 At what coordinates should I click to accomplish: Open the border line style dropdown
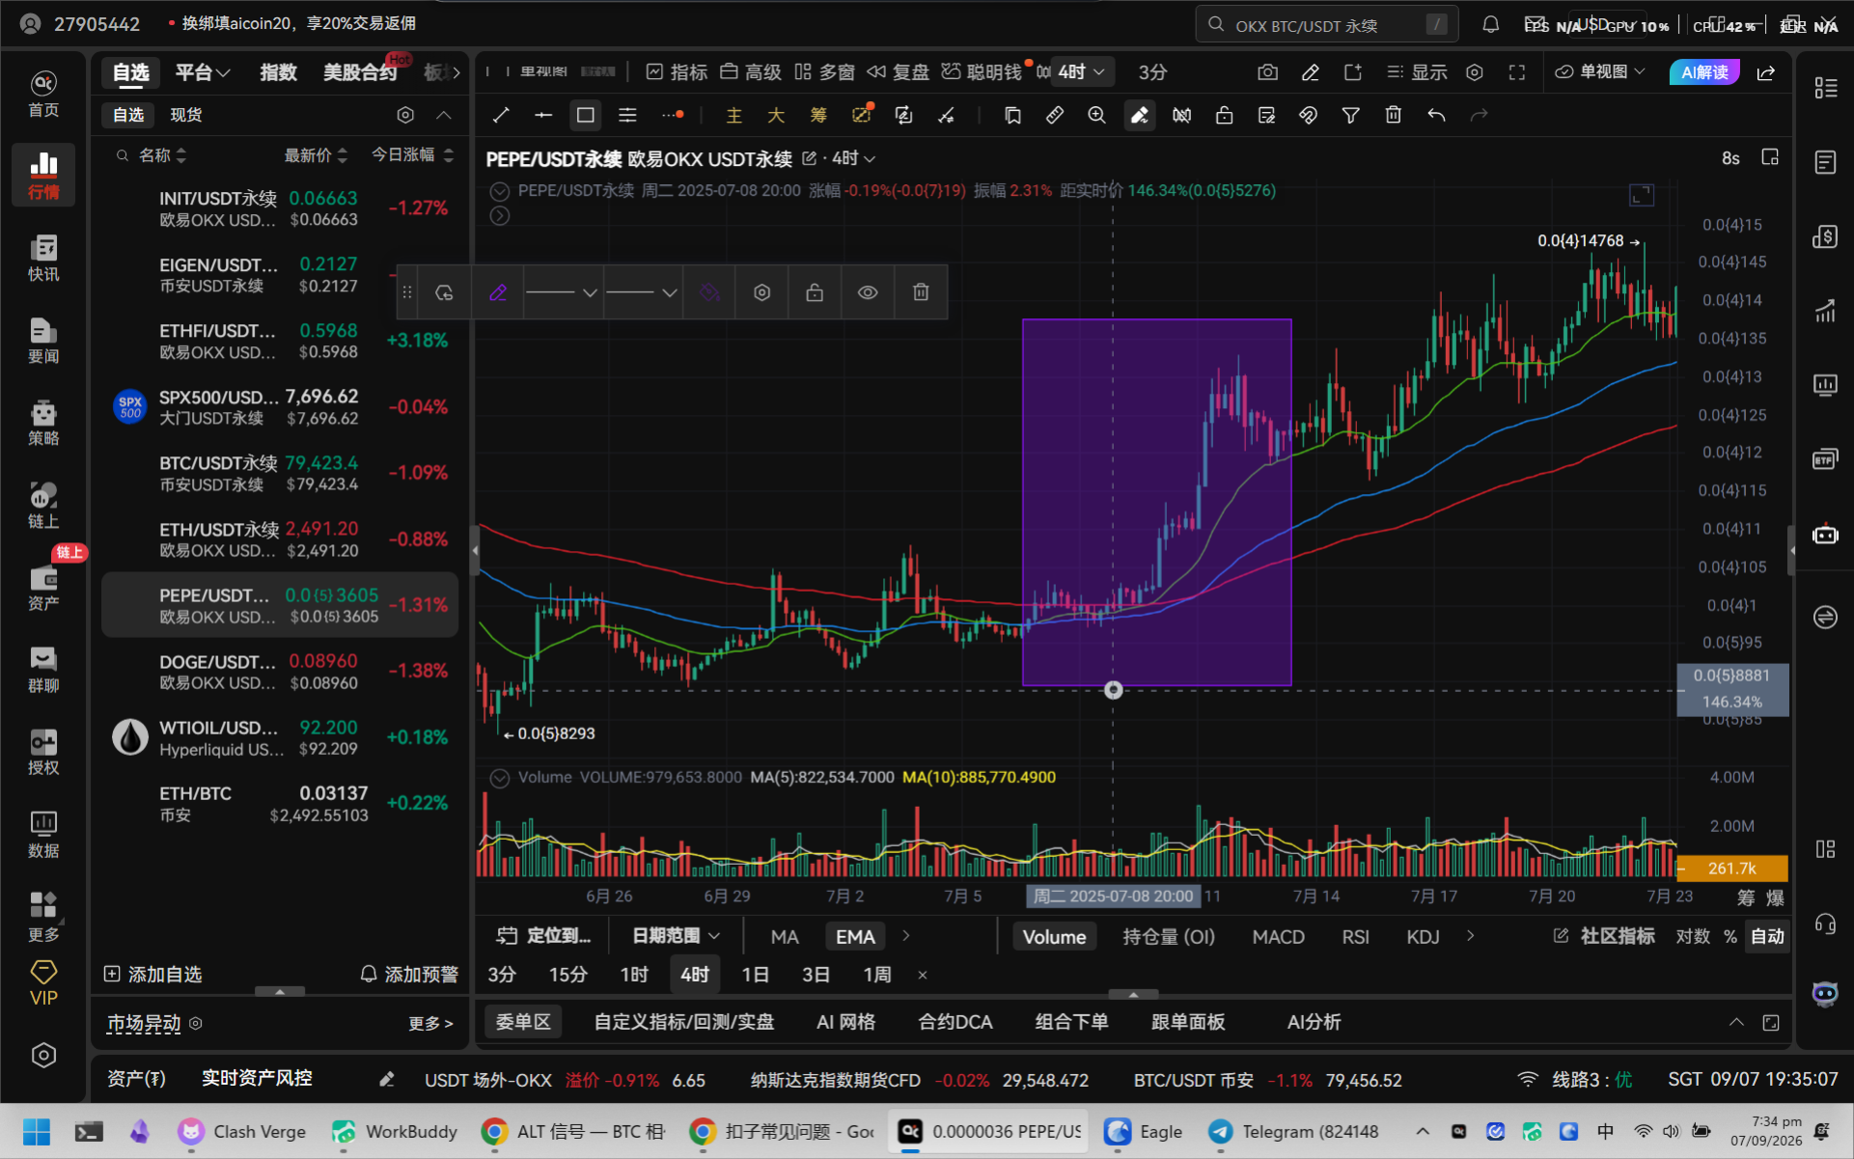click(564, 292)
